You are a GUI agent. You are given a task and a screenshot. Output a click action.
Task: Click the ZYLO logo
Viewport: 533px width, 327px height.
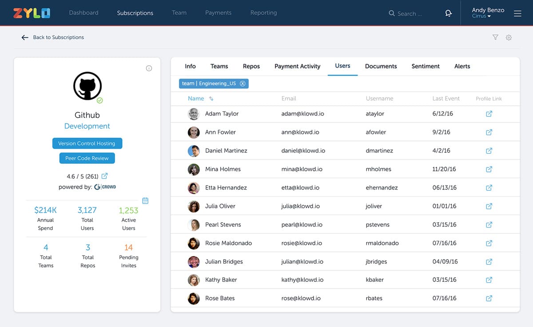(32, 13)
